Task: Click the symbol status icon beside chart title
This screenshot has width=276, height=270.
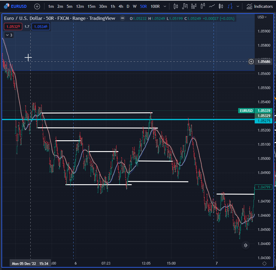Action: pyautogui.click(x=123, y=18)
